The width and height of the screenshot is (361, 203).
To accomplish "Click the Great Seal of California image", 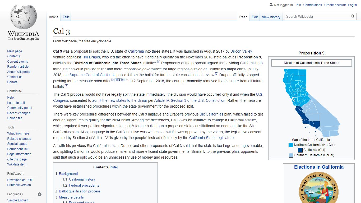I will click(x=319, y=187).
